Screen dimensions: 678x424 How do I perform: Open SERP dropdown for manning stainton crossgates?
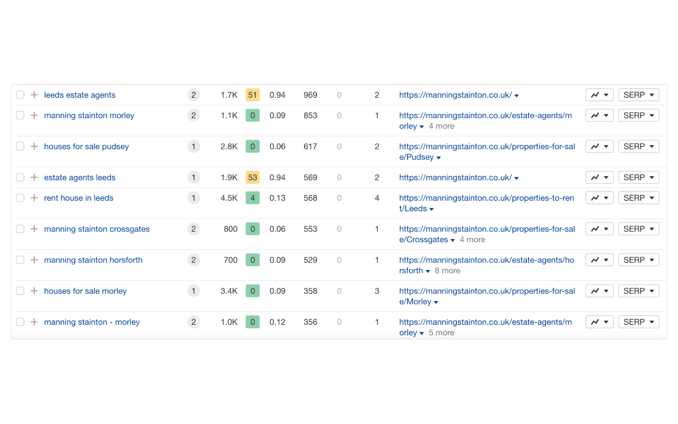point(639,229)
